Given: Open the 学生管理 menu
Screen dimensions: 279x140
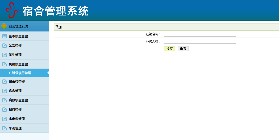Looking at the screenshot, I should pyautogui.click(x=24, y=55).
